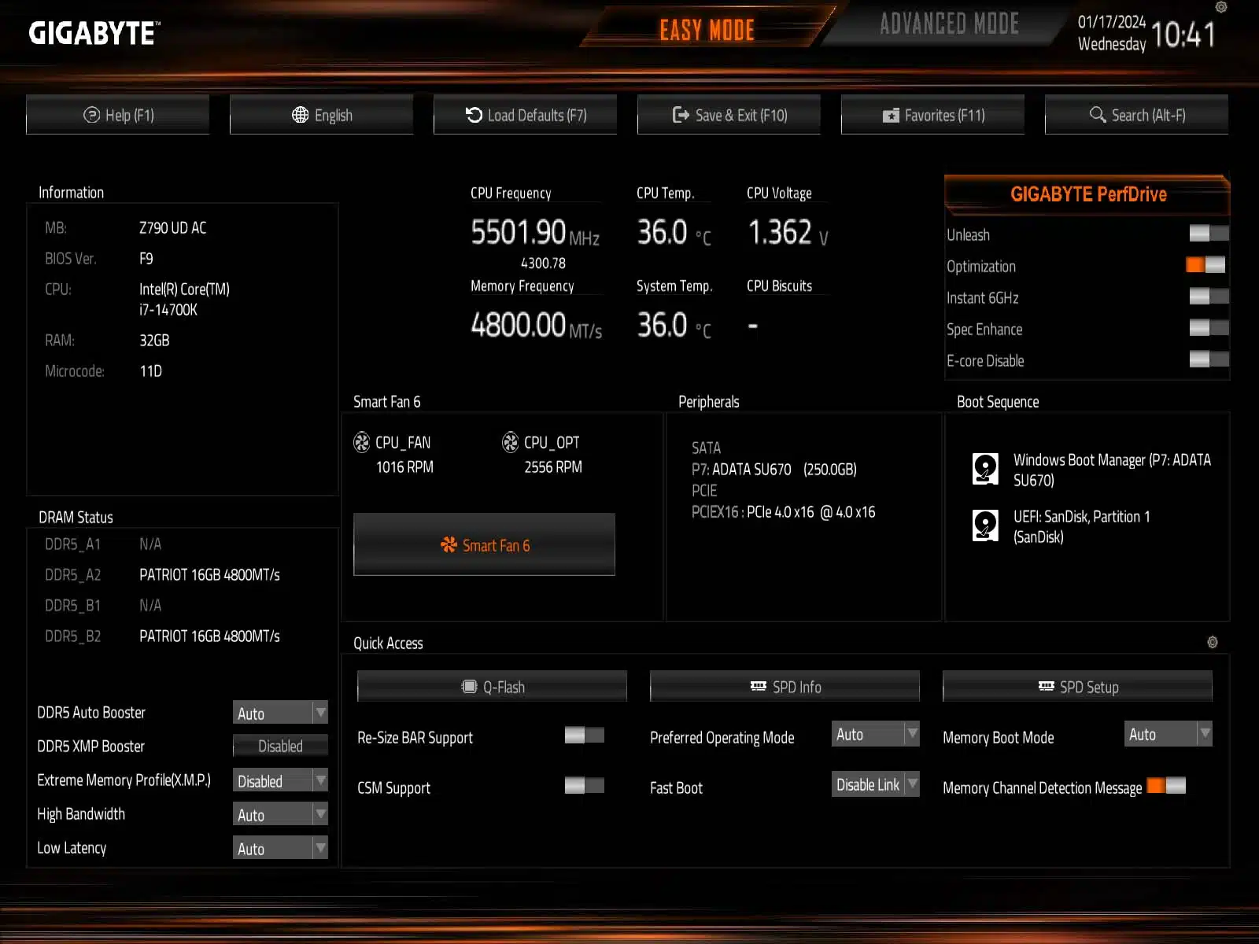Click the Save & Exit (F10) button
The width and height of the screenshot is (1259, 944).
729,115
